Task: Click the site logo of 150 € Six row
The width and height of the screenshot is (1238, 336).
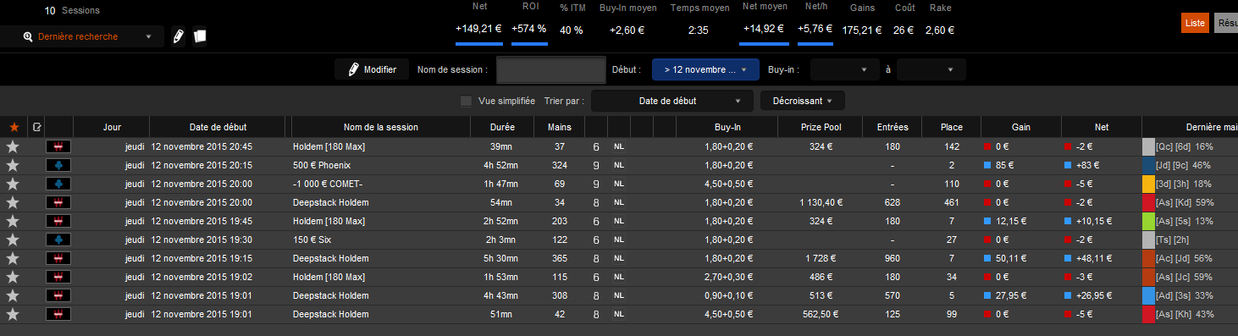Action: click(x=59, y=240)
